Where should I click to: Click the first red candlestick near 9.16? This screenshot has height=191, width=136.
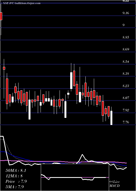1,16
